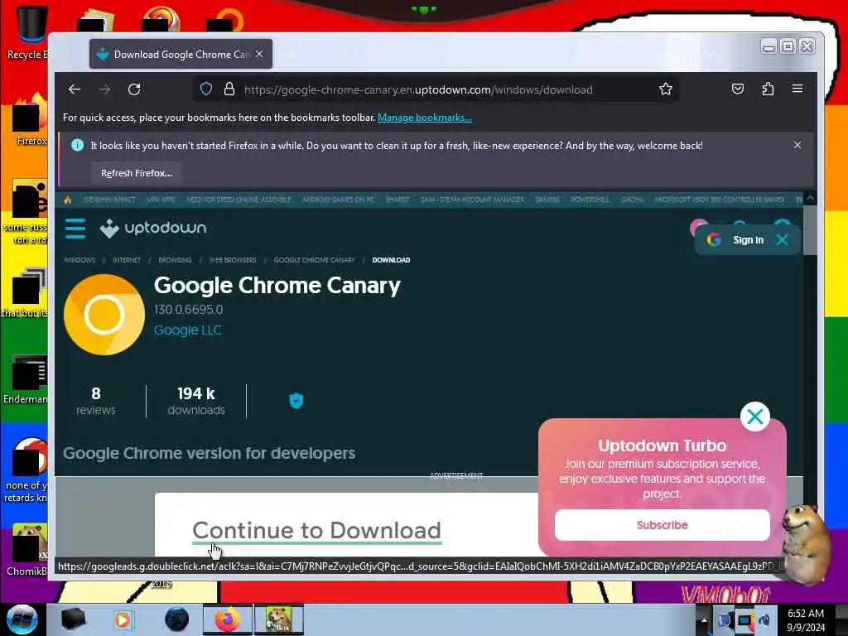Open the Drivers trending link
The width and height of the screenshot is (848, 636).
(547, 200)
